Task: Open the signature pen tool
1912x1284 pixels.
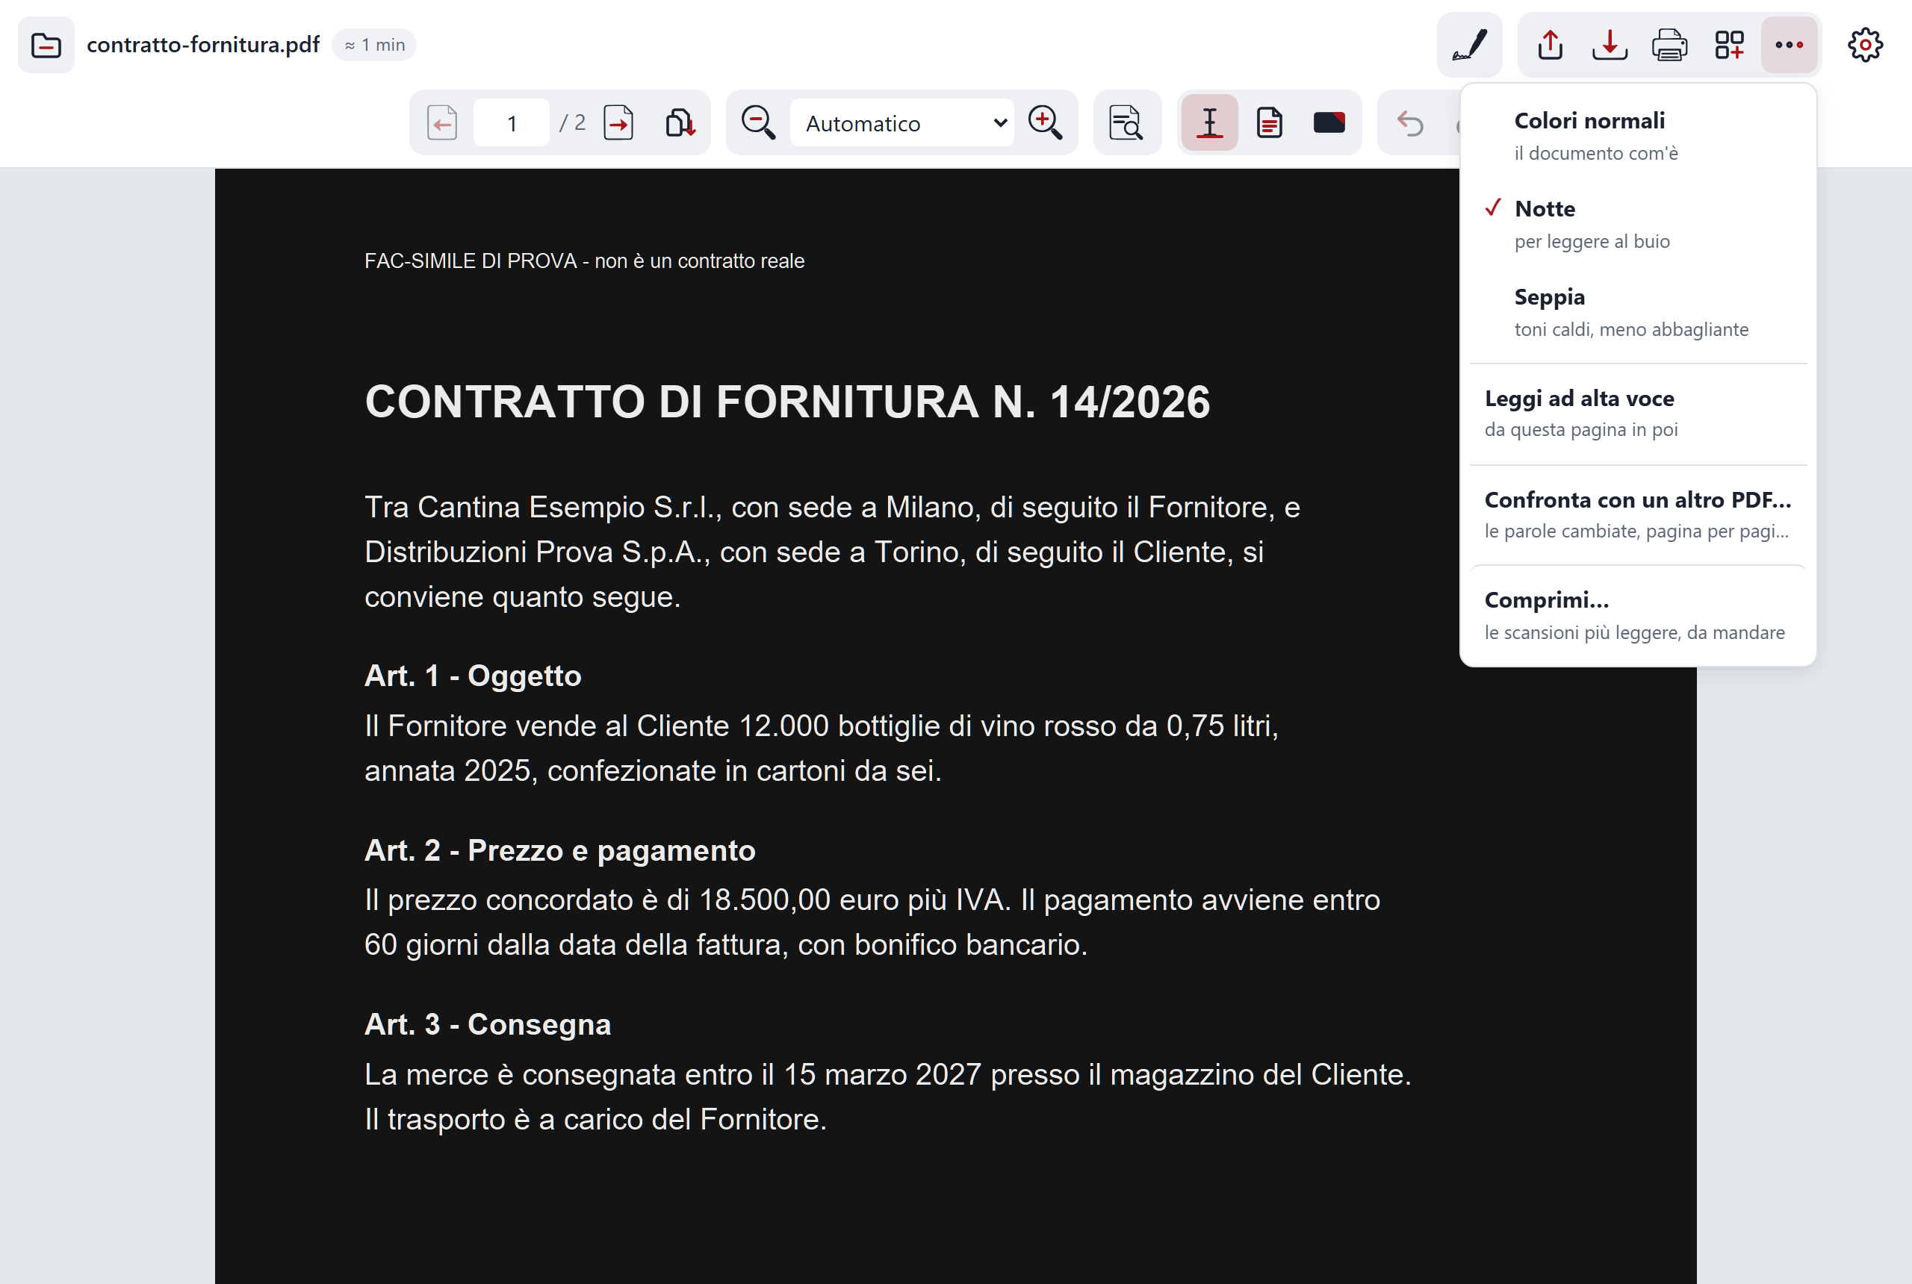Action: click(x=1469, y=45)
